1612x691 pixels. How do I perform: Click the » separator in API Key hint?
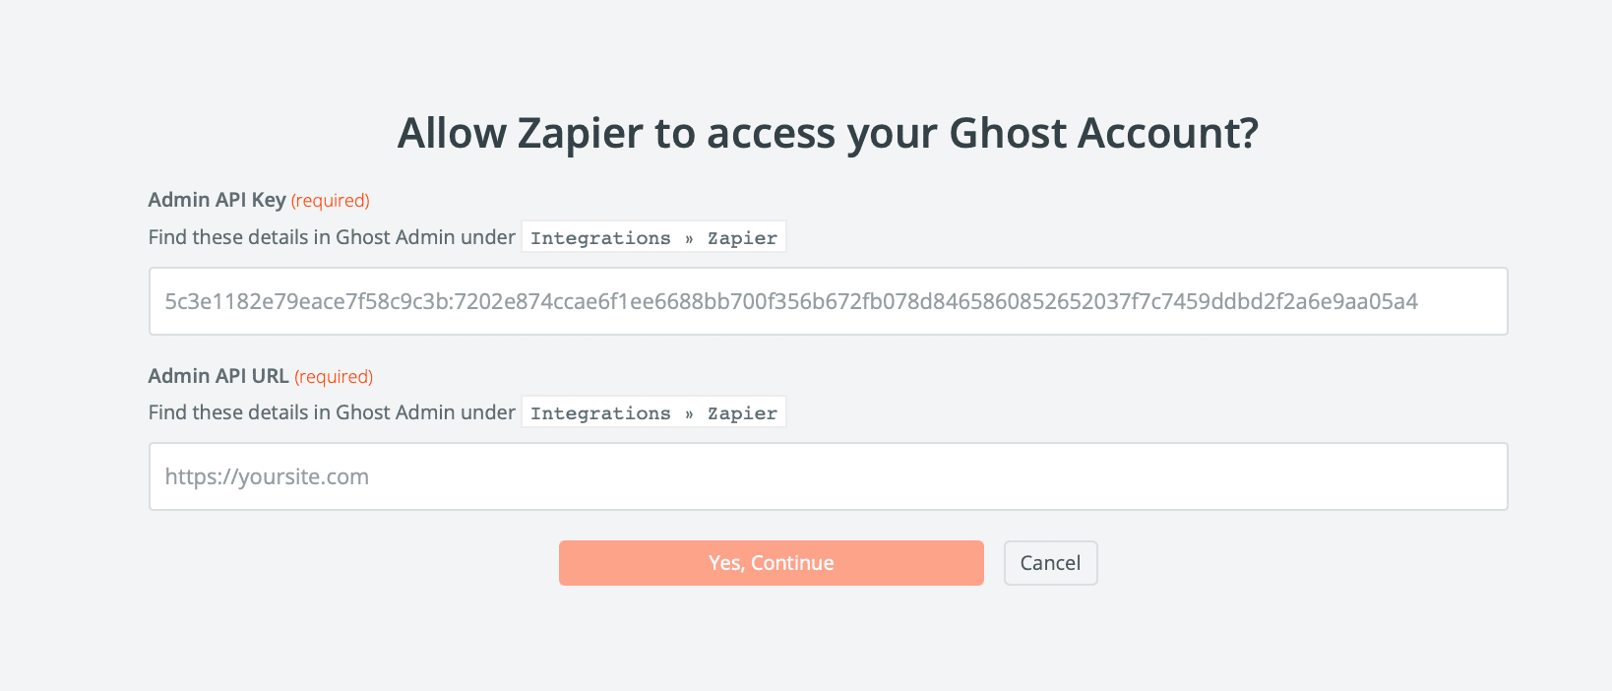[x=689, y=238]
